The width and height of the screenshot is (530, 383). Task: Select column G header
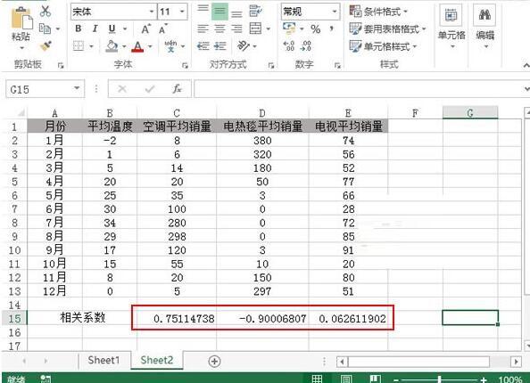coord(470,113)
